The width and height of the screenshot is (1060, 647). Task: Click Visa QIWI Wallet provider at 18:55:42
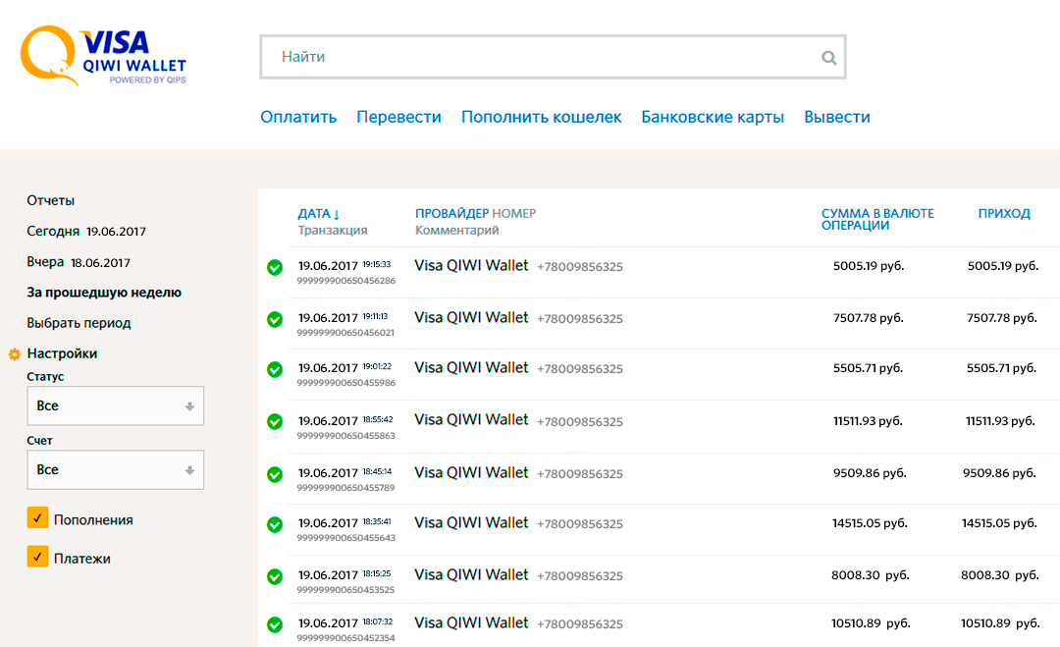(471, 420)
